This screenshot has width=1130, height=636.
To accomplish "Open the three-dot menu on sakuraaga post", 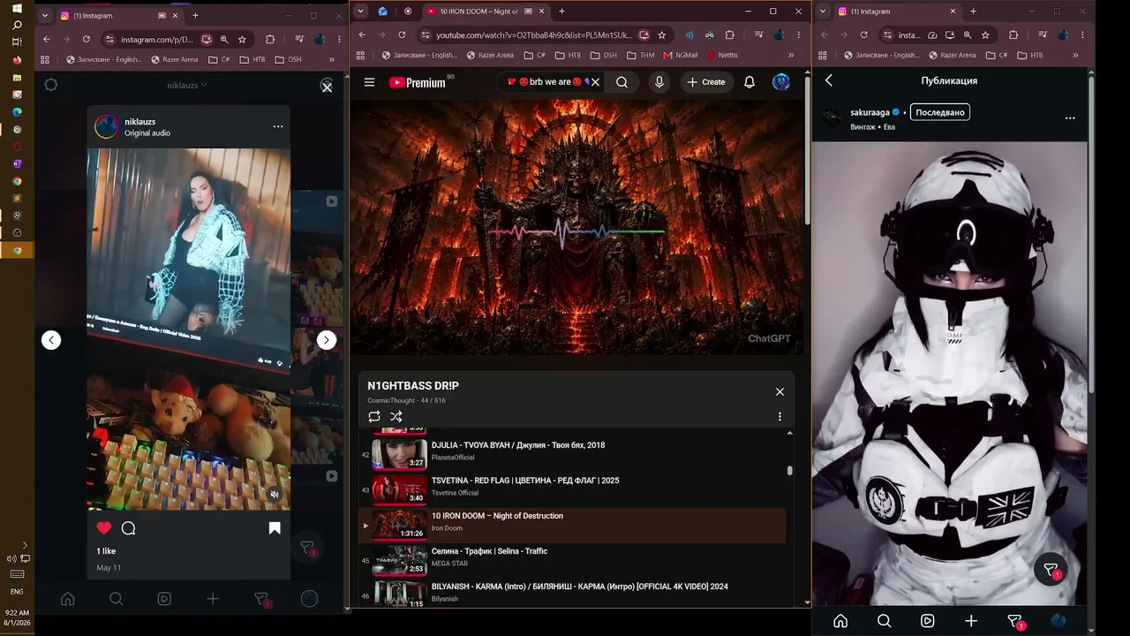I will pos(1070,117).
